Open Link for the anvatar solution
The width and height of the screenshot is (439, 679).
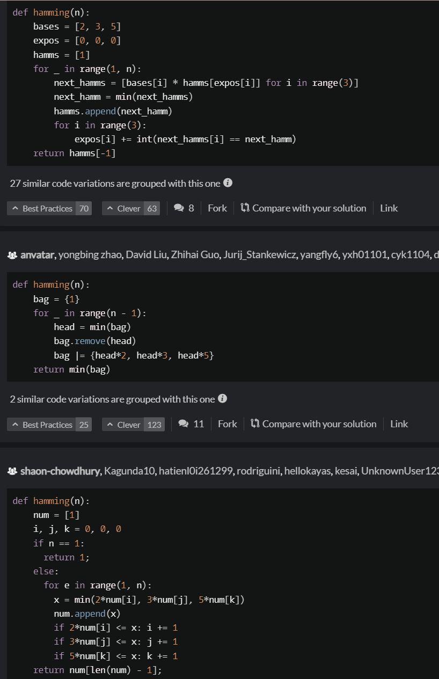[x=399, y=424]
